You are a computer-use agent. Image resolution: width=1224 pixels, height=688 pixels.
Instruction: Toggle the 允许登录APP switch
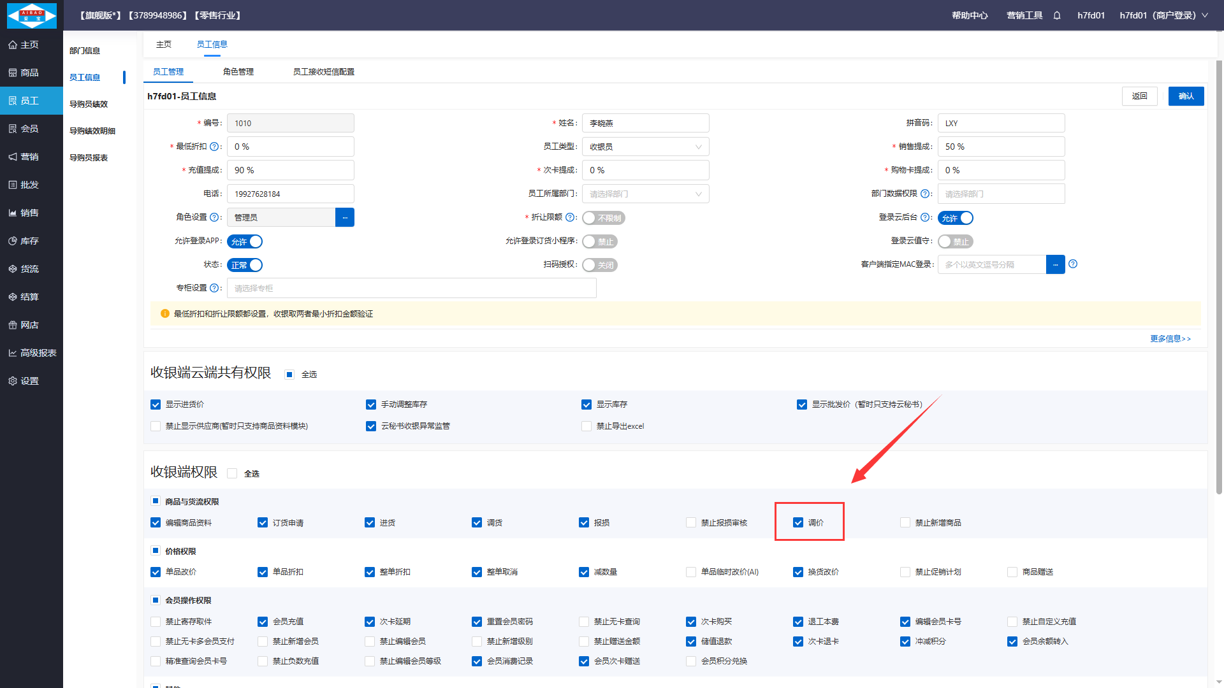(x=245, y=241)
